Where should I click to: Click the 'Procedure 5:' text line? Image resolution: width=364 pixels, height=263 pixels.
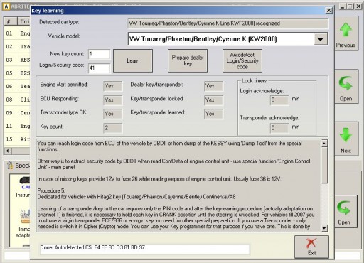point(51,190)
